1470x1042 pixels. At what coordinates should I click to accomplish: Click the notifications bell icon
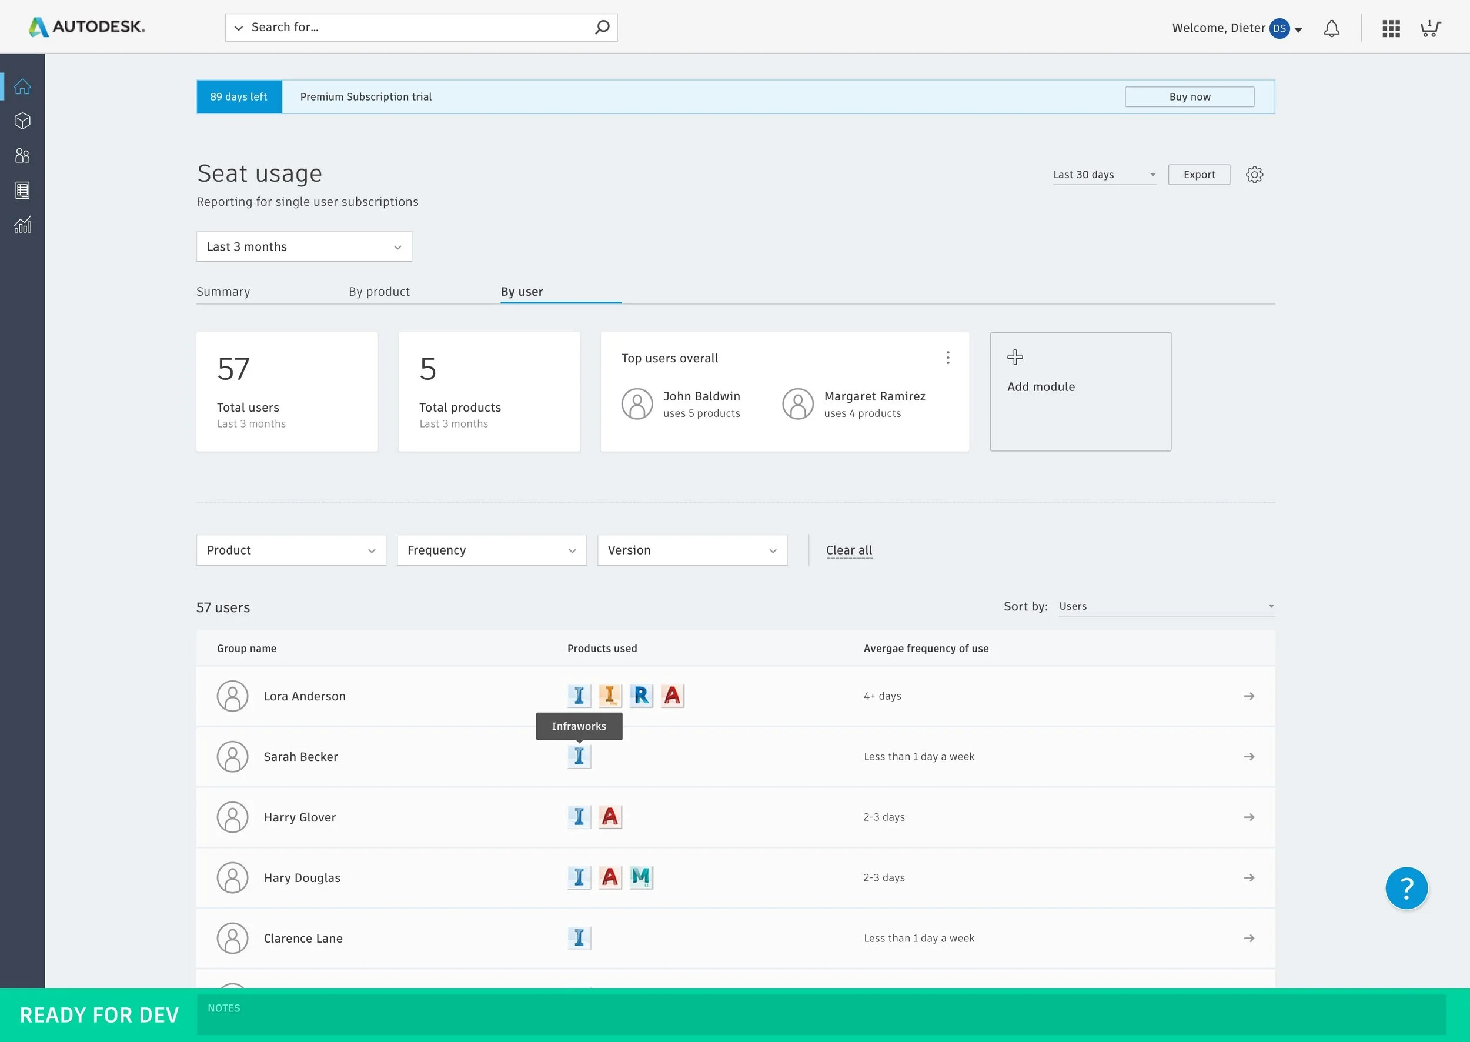pyautogui.click(x=1331, y=28)
